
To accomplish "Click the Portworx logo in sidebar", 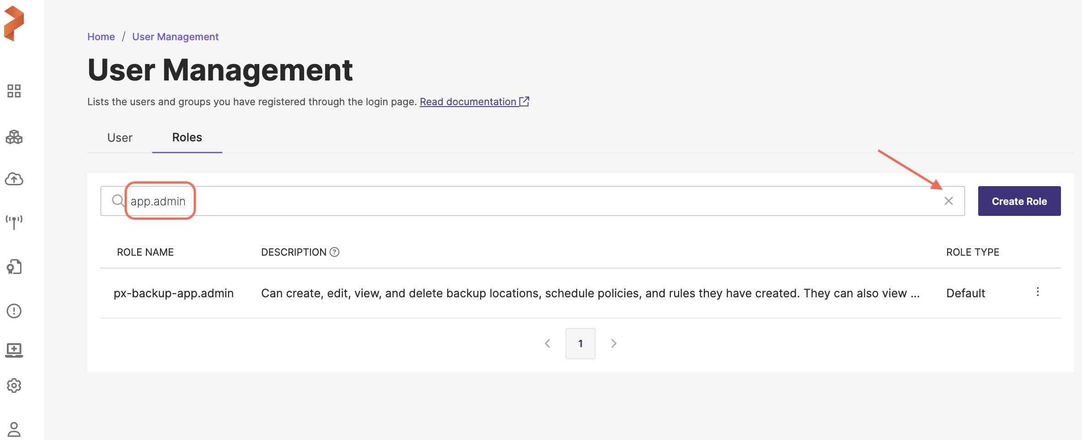I will (14, 23).
